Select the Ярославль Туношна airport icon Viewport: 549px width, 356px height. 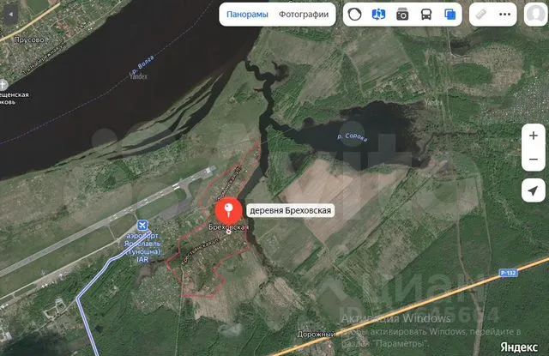142,226
